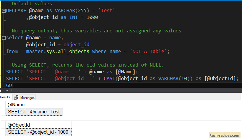Click the '--Using SELECT' comment line
Screen dimensions: 242x139
[85, 65]
